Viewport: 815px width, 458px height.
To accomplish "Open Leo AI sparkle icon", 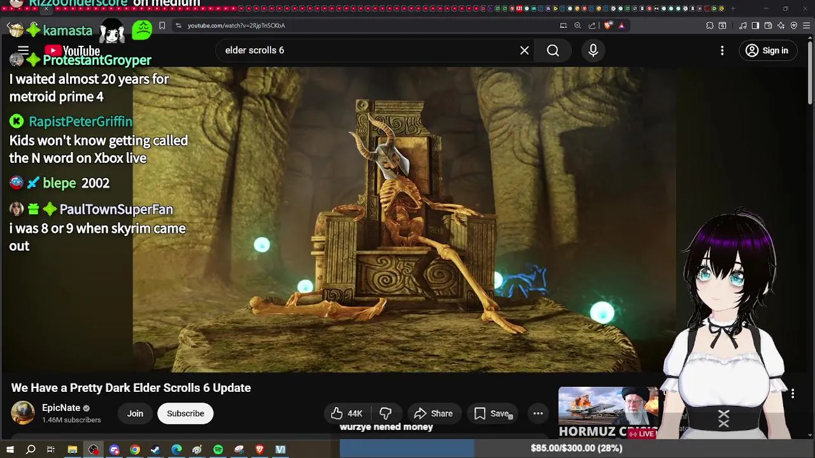I will tap(781, 25).
